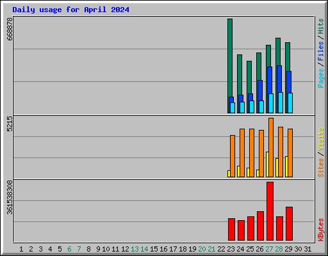Click green day label 6

point(69,249)
